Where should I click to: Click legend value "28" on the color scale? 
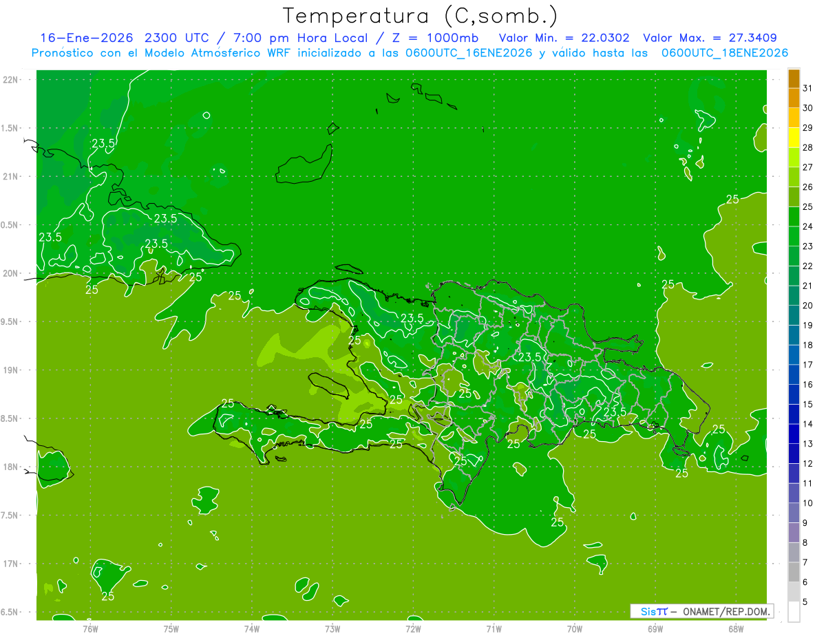click(808, 147)
